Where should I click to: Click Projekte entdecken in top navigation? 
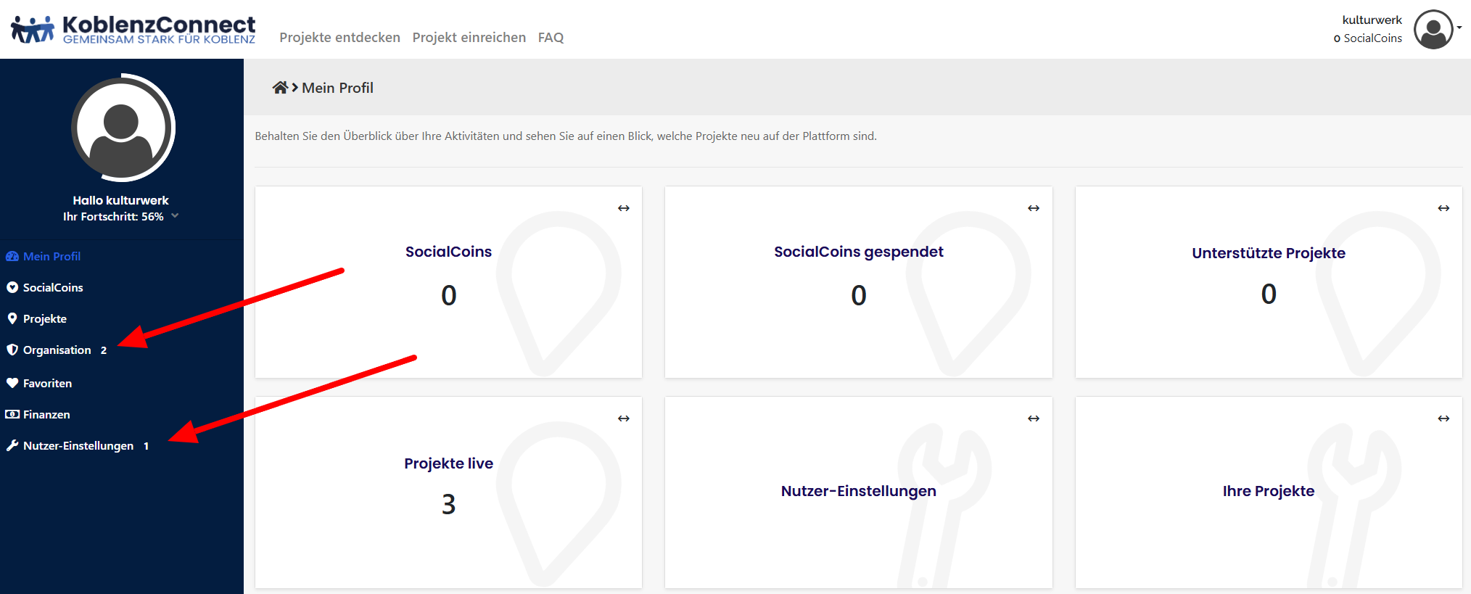[x=339, y=38]
